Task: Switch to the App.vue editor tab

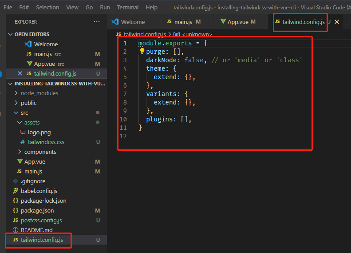Action: click(241, 22)
